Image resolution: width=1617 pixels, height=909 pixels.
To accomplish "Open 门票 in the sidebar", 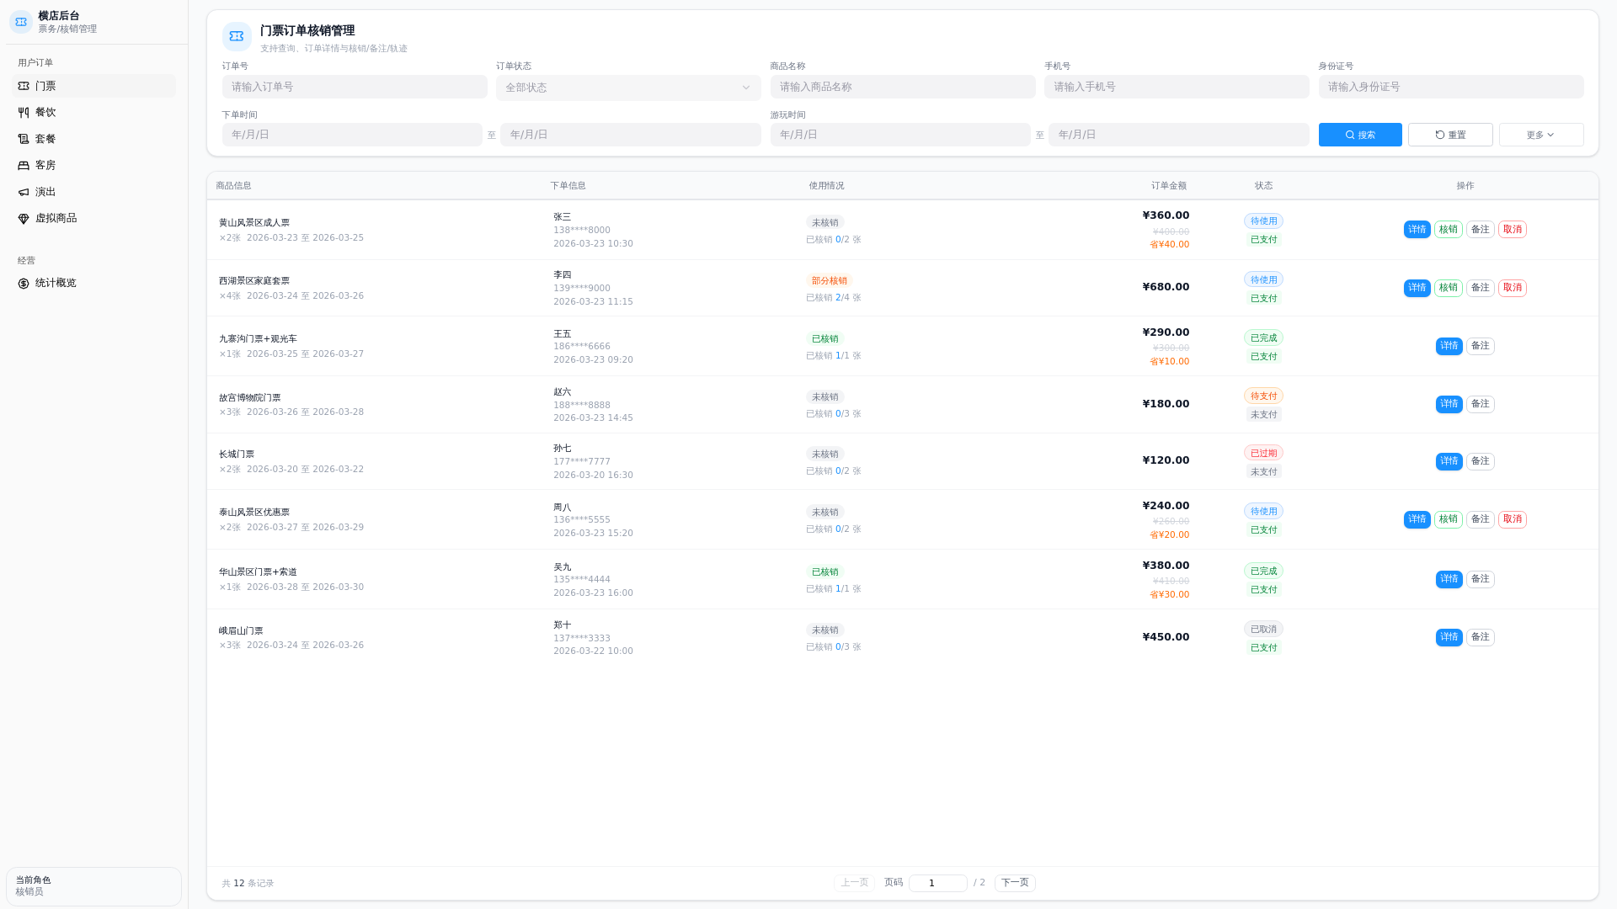I will coord(93,86).
